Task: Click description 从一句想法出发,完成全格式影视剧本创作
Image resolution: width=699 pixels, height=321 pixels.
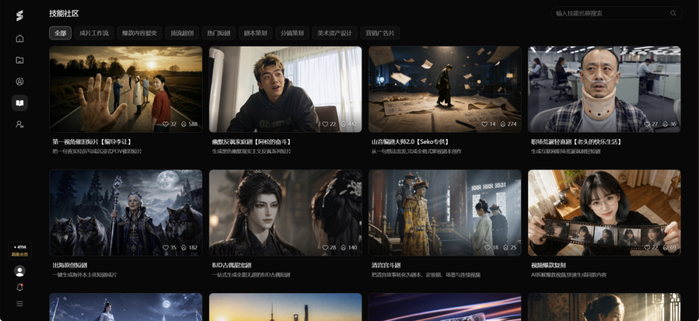Action: [x=417, y=151]
